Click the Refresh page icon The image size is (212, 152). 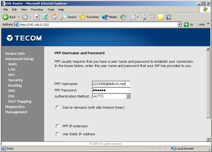pos(45,17)
